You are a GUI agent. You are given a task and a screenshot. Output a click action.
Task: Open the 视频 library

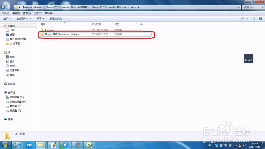(x=12, y=57)
